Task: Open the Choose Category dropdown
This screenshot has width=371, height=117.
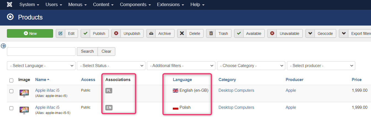Action: [x=251, y=66]
